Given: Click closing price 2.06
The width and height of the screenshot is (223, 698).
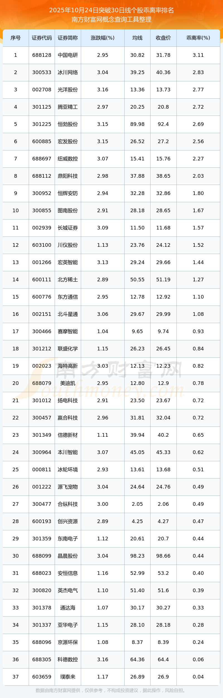Looking at the screenshot, I should pyautogui.click(x=163, y=504).
